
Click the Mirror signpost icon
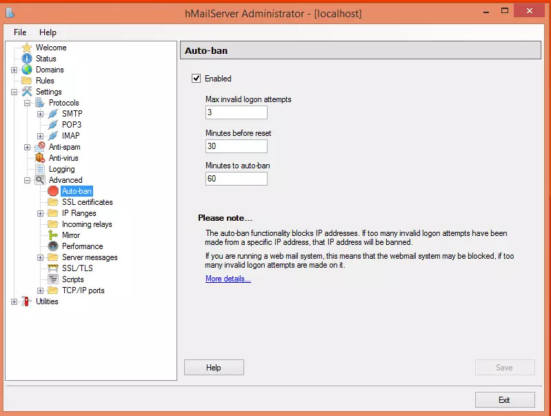53,235
